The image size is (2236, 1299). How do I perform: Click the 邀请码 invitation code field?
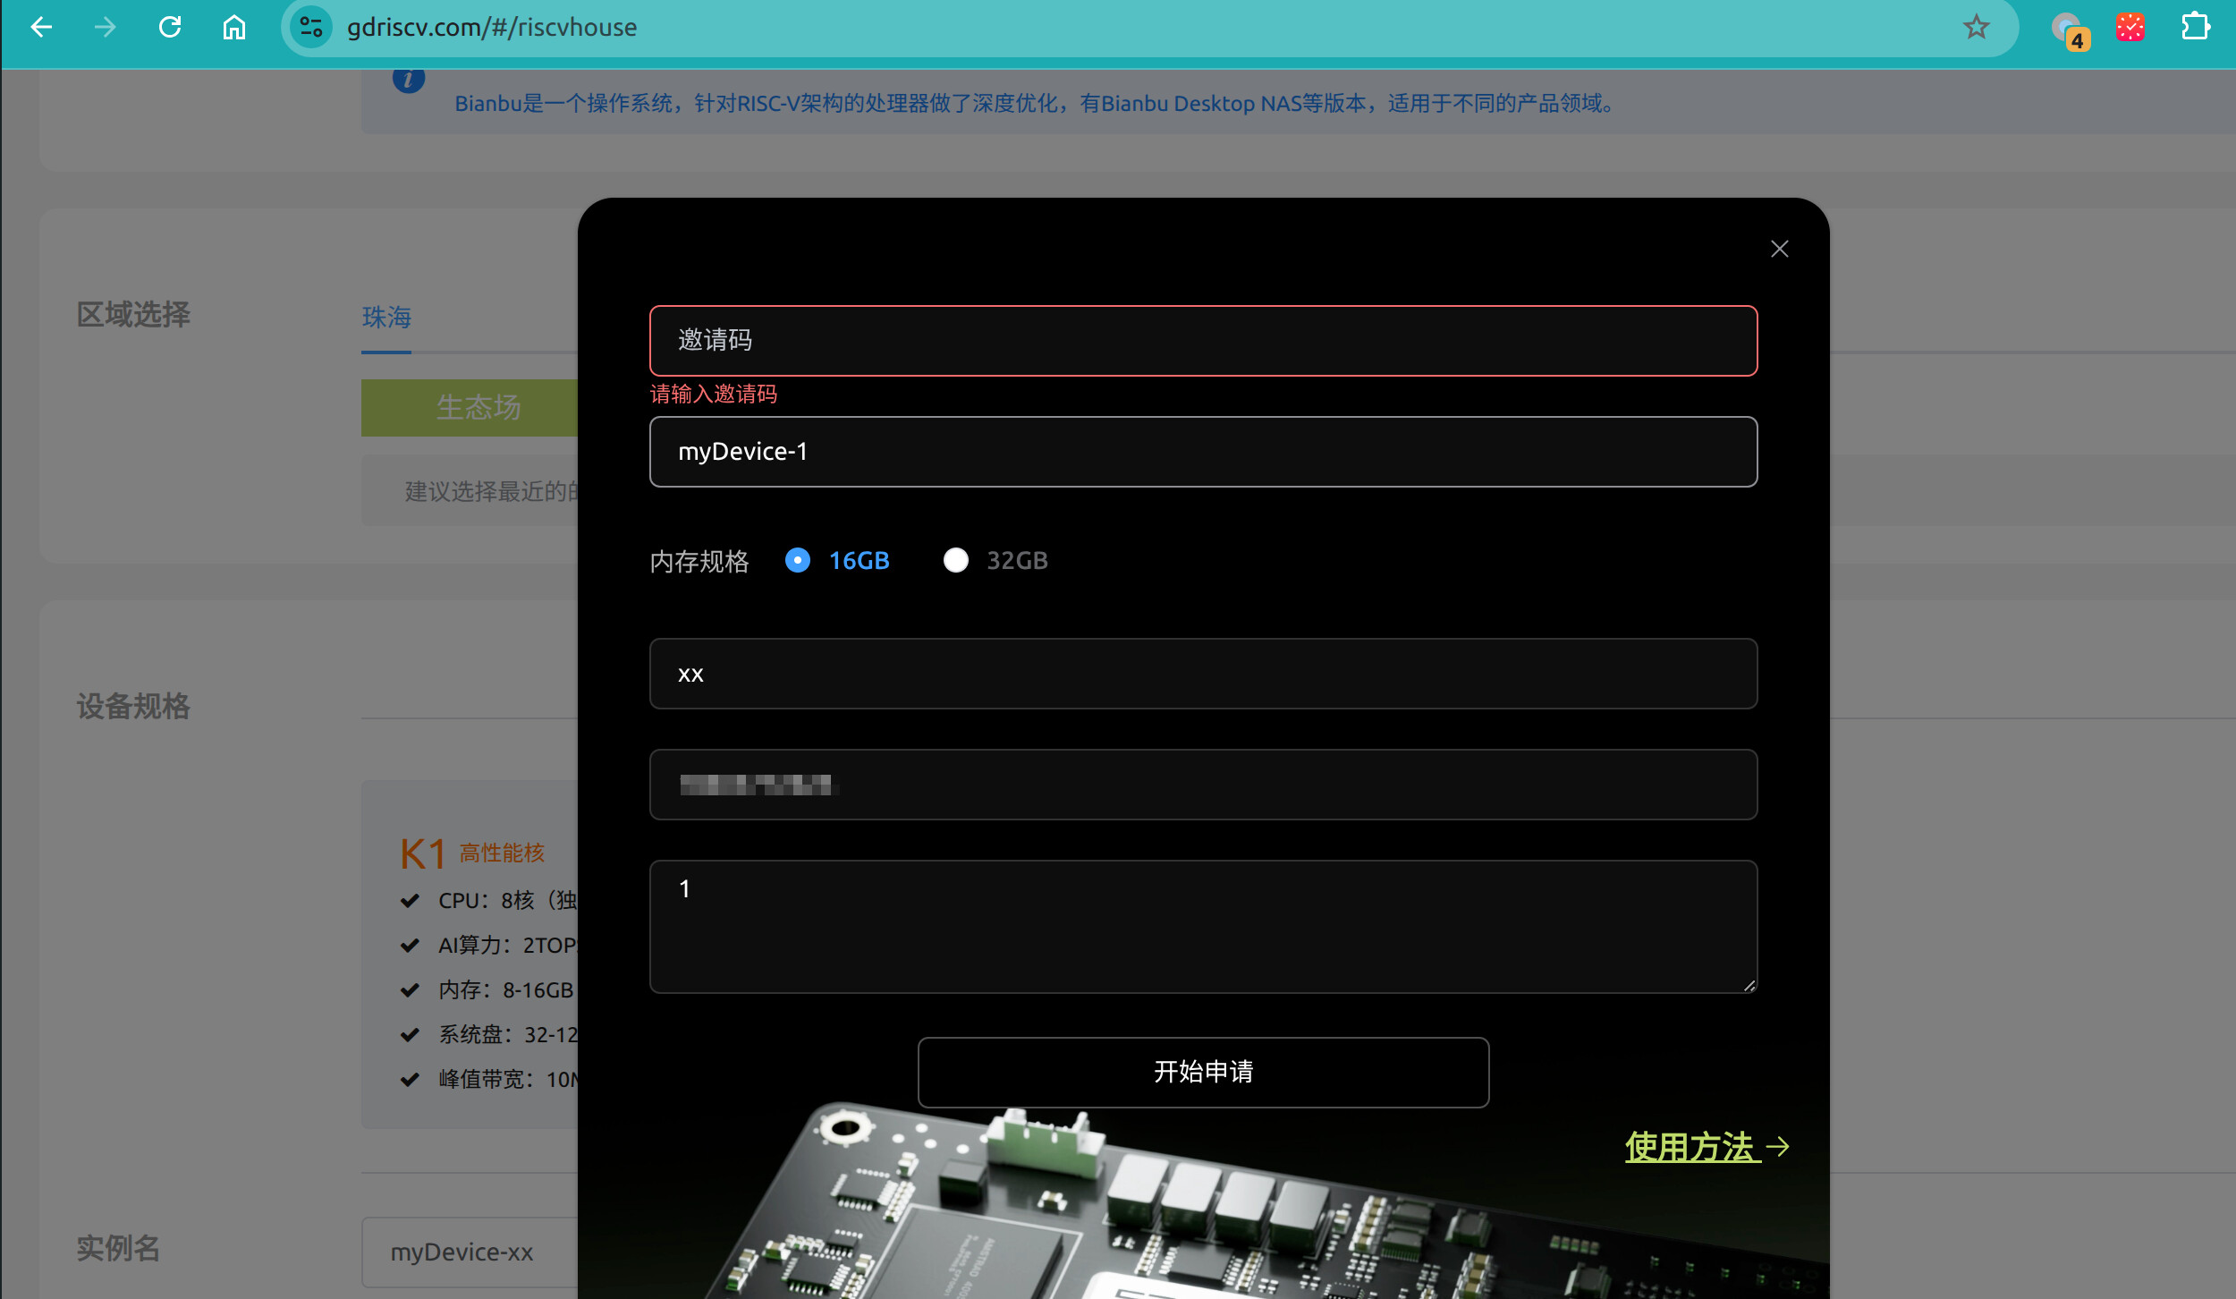pos(1203,341)
